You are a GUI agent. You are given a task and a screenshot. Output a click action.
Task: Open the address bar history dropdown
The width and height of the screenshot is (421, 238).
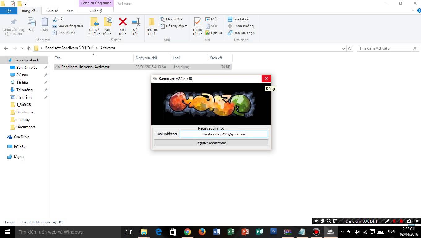click(343, 48)
